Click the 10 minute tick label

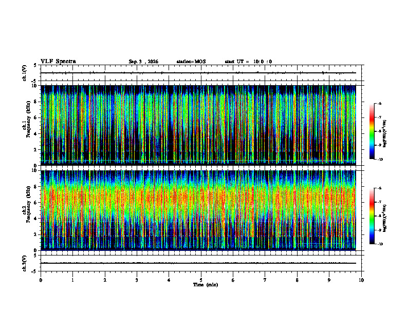361,280
